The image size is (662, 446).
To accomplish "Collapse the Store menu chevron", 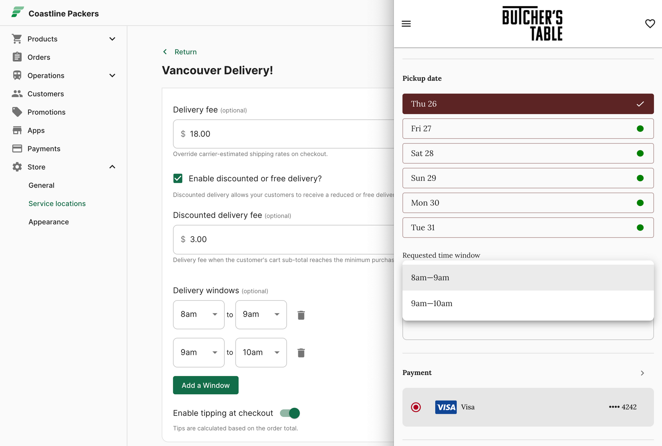I will coord(112,167).
